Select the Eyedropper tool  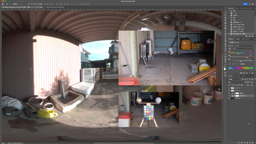tap(225, 26)
